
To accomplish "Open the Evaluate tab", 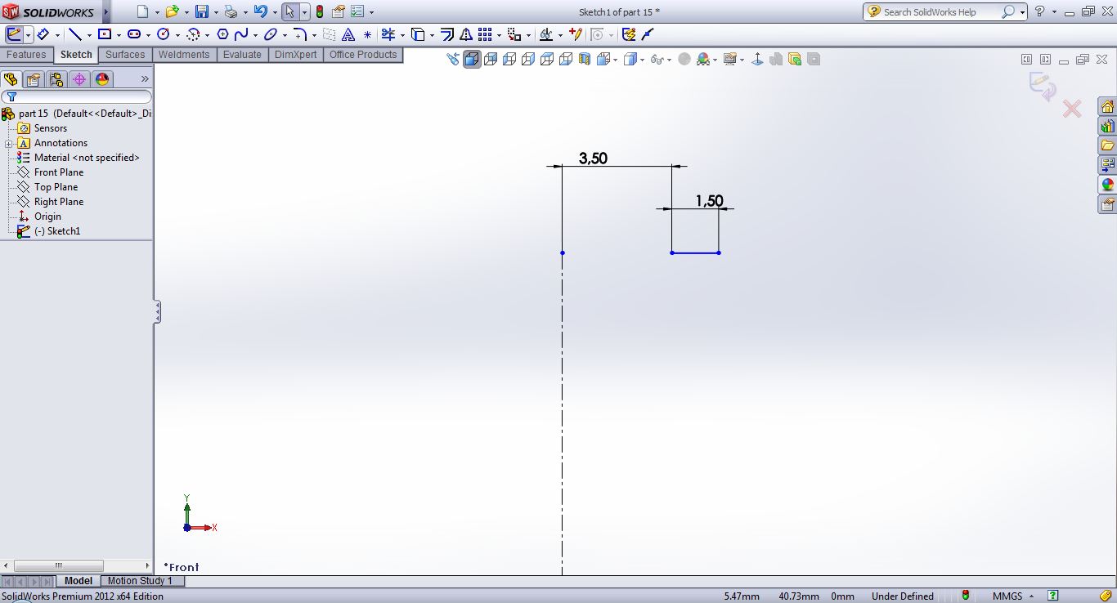I will [x=242, y=55].
